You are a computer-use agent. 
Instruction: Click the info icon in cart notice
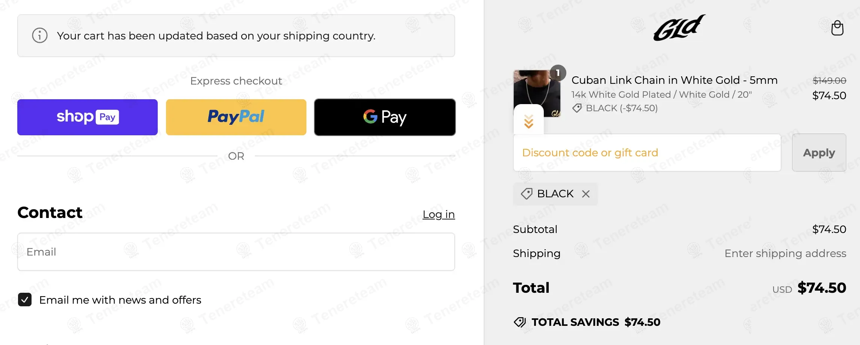(x=40, y=36)
